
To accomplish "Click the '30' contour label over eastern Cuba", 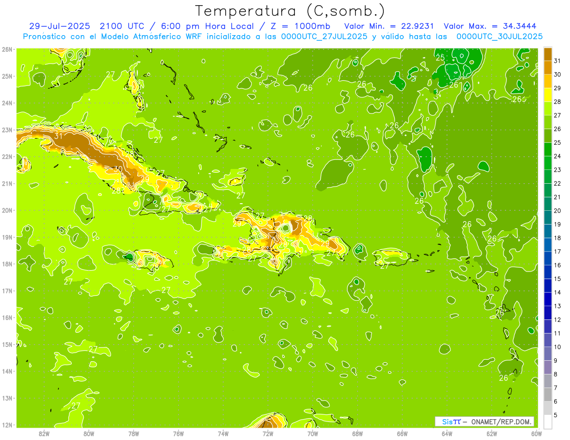I will click(118, 169).
